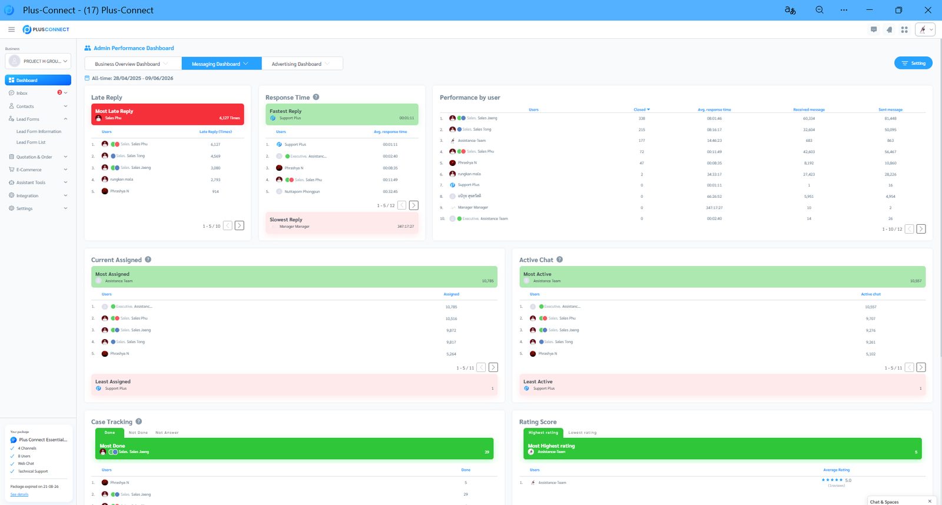Click the Late Reply (Times) column header
942x505 pixels.
tap(215, 132)
